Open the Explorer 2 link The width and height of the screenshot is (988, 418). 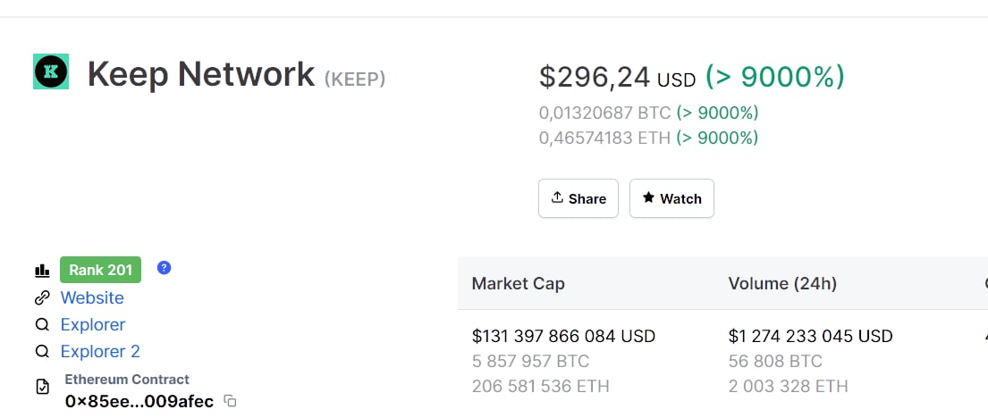click(x=100, y=351)
